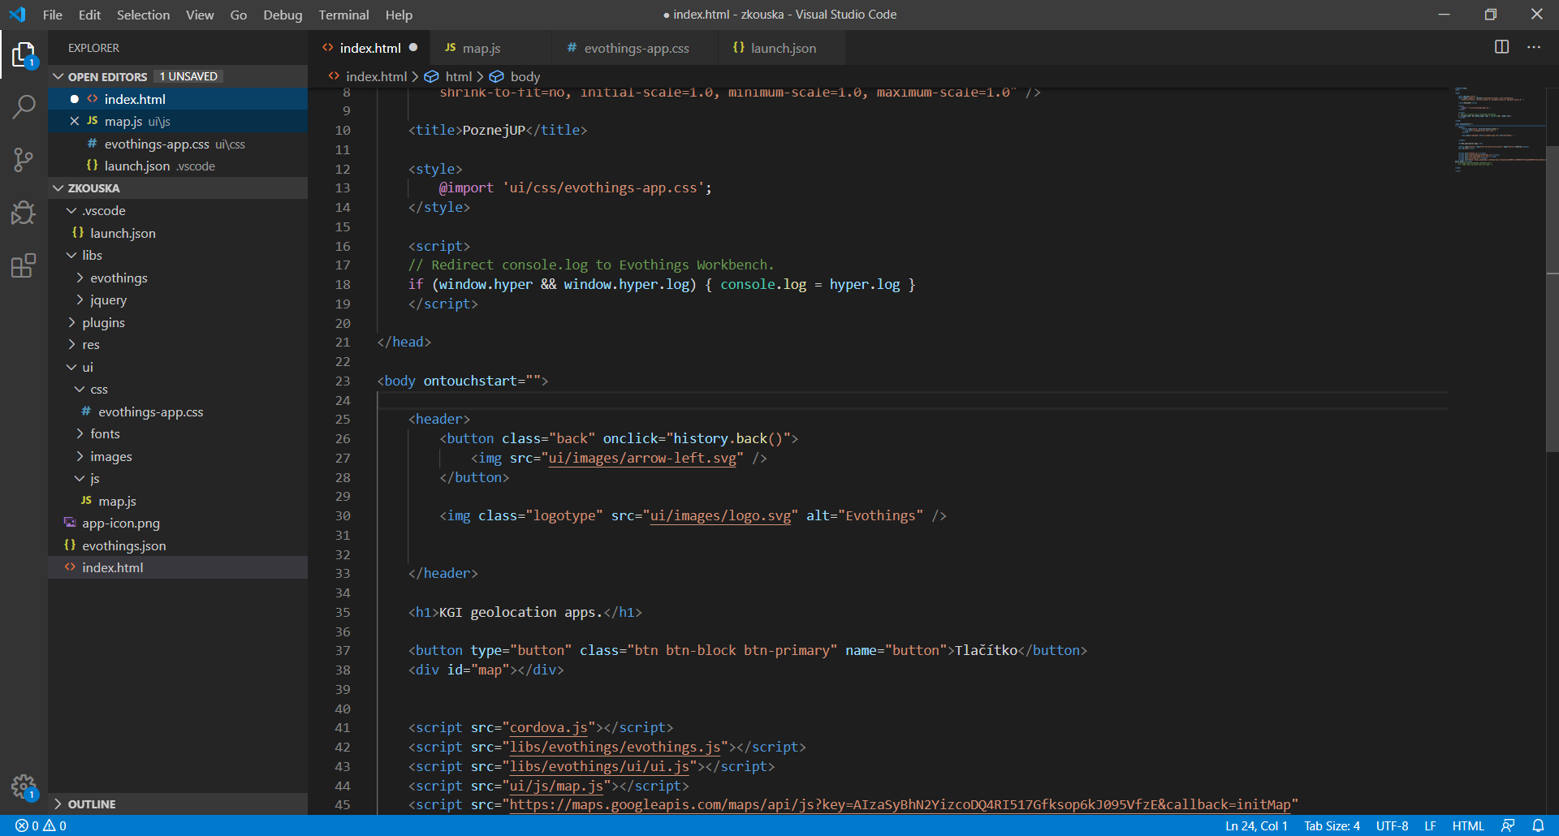Click the JS icon of map.js in tree
Viewport: 1559px width, 836px height.
coord(86,501)
